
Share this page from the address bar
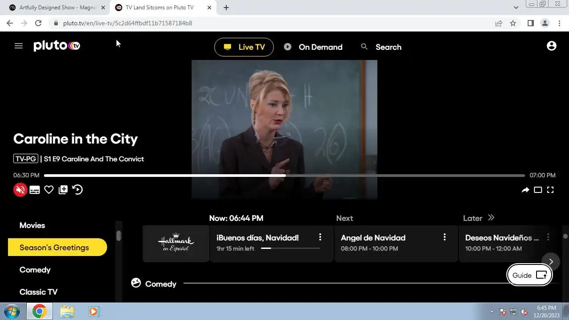coord(499,23)
